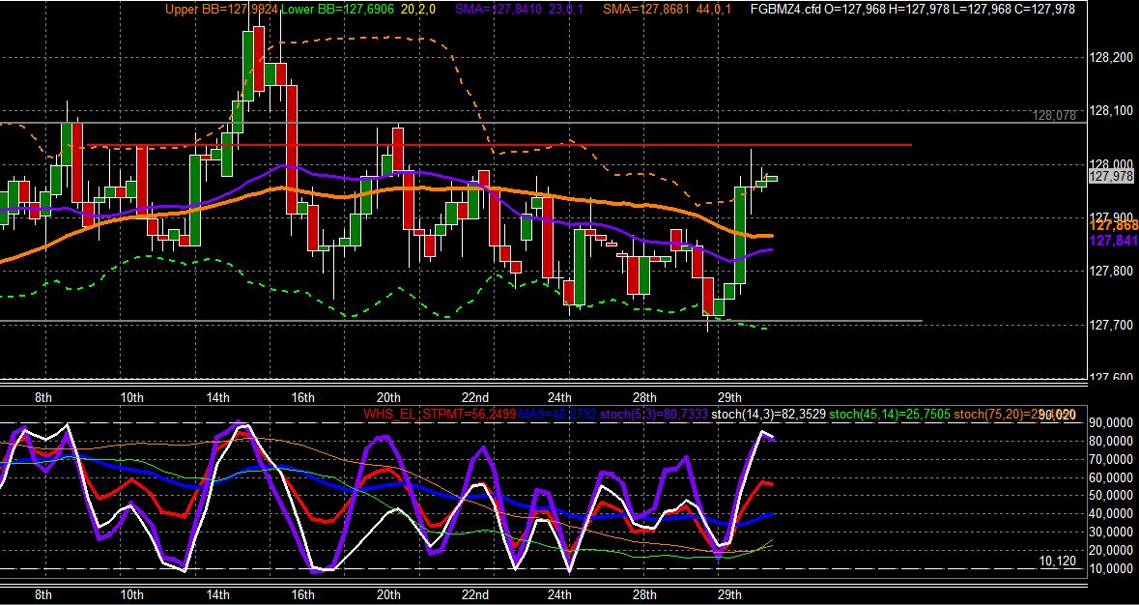Screen dimensions: 1139x605
Task: Select the Bollinger parameters '20,2,0'
Action: point(417,9)
